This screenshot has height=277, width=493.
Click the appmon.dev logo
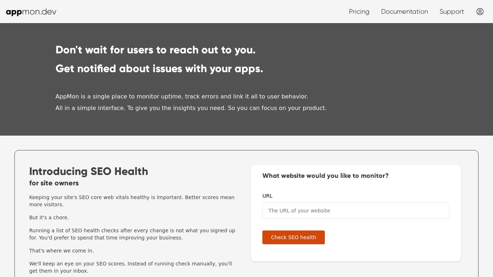(x=31, y=12)
